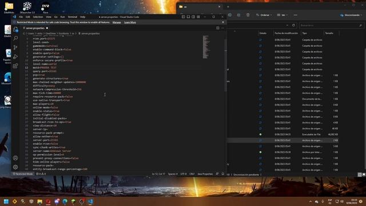Open the See more ellipsis in File Explorer toolbar
The image size is (366, 206).
295,15
